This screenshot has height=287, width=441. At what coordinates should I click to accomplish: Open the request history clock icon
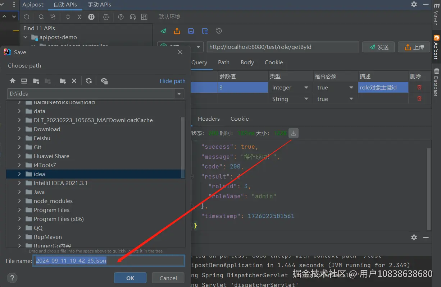pos(219,31)
